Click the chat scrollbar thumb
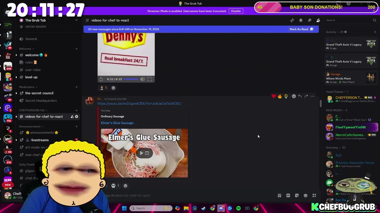This screenshot has height=213, width=380. pos(320,104)
